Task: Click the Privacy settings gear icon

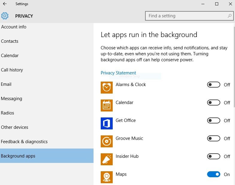Action: coord(5,16)
